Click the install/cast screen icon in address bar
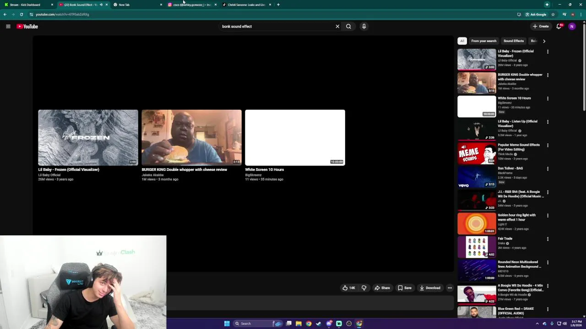 (519, 15)
